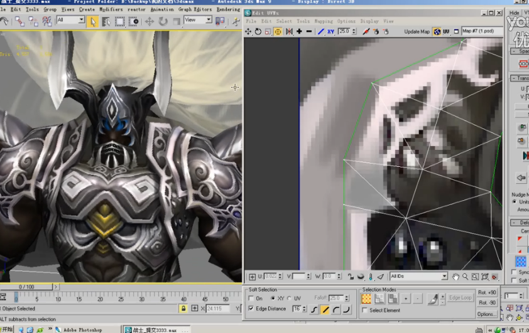Click the blue falloff line icon in UV toolbar
The height and width of the screenshot is (333, 529).
coord(321,31)
